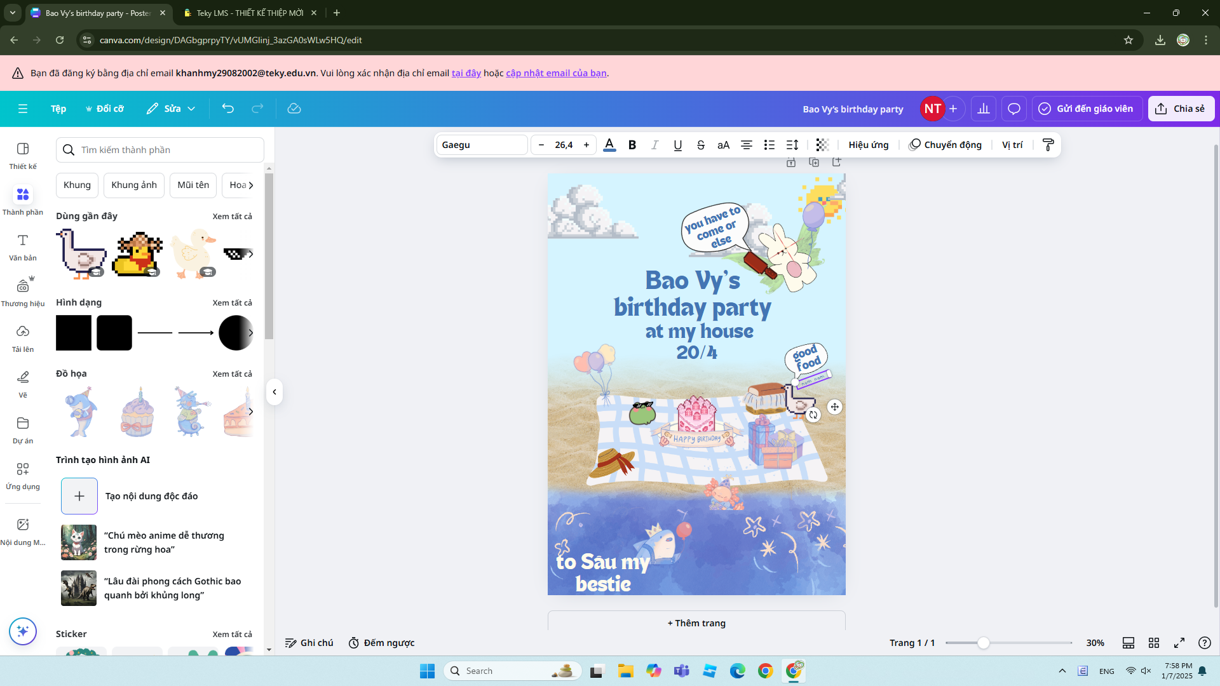The width and height of the screenshot is (1220, 686).
Task: Open the Nội dung M... media panel
Action: (23, 532)
